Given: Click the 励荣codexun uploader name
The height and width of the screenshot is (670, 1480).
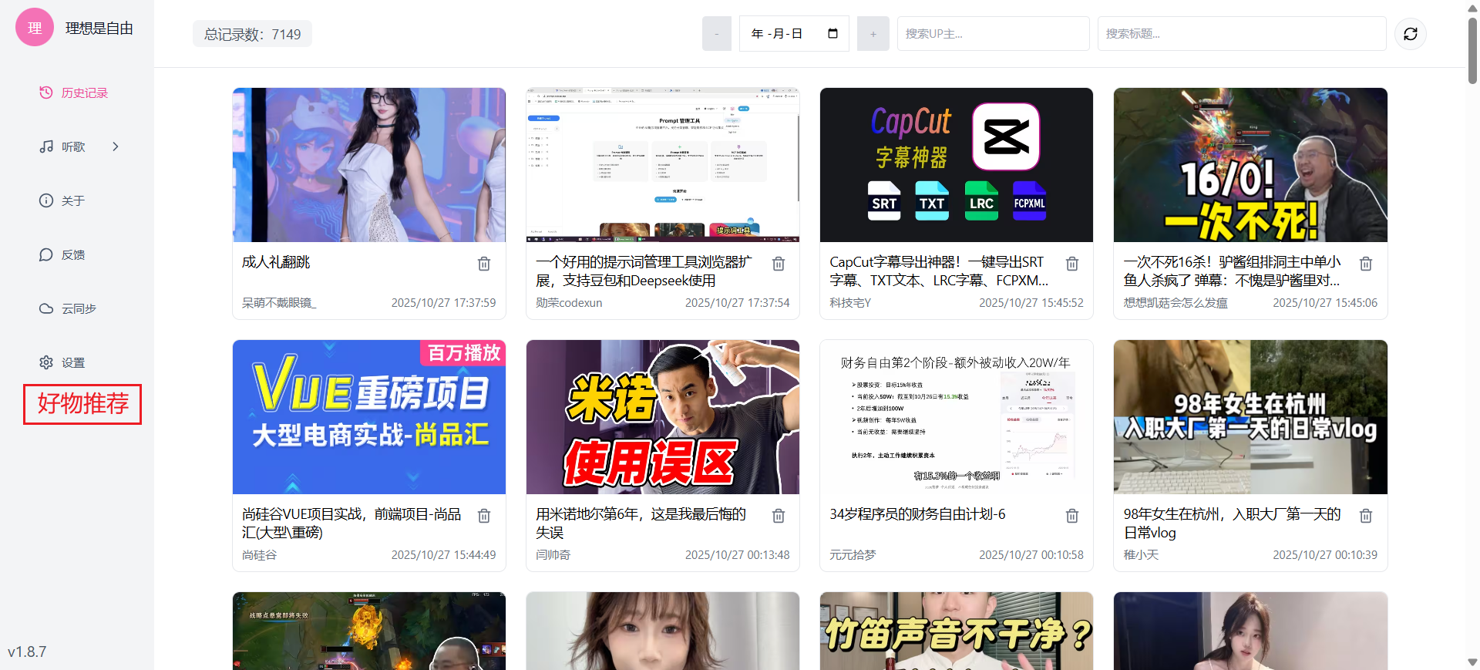Looking at the screenshot, I should pyautogui.click(x=569, y=303).
